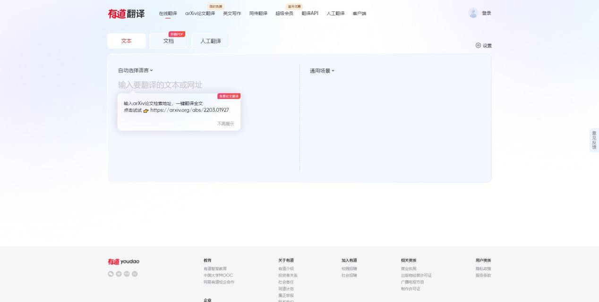Image resolution: width=599 pixels, height=302 pixels.
Task: Click the user avatar icon
Action: point(473,13)
